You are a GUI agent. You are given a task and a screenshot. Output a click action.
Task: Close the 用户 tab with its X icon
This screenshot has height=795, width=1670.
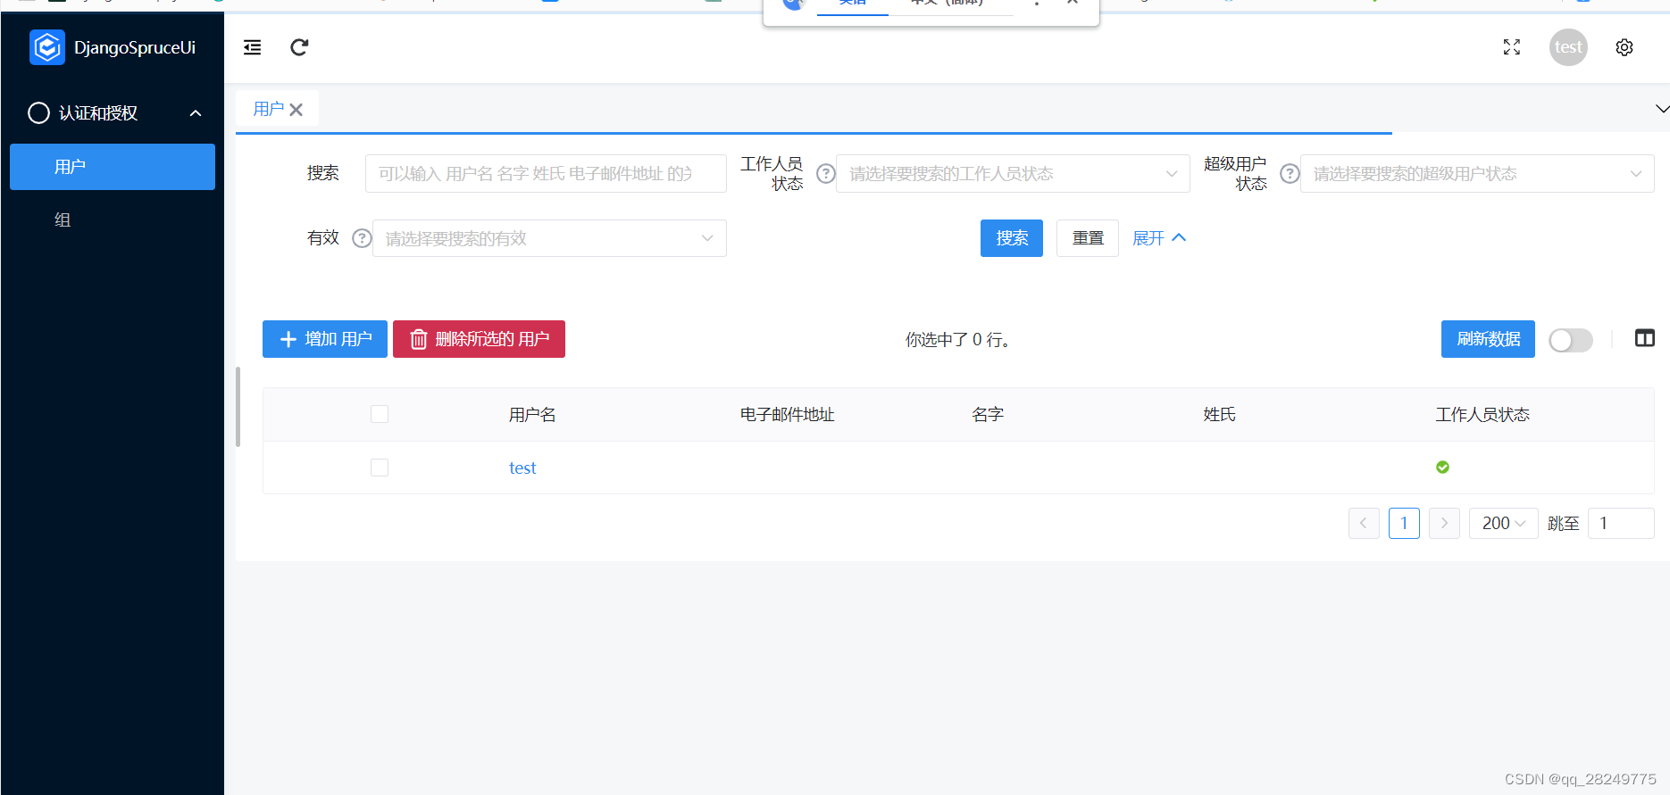pos(296,110)
